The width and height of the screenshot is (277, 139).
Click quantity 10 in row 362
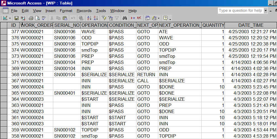coord(213,112)
